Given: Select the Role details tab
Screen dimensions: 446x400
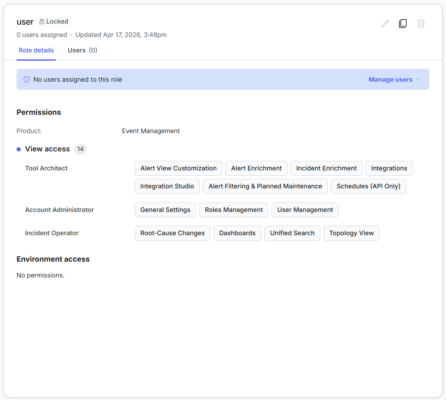Looking at the screenshot, I should (x=36, y=50).
